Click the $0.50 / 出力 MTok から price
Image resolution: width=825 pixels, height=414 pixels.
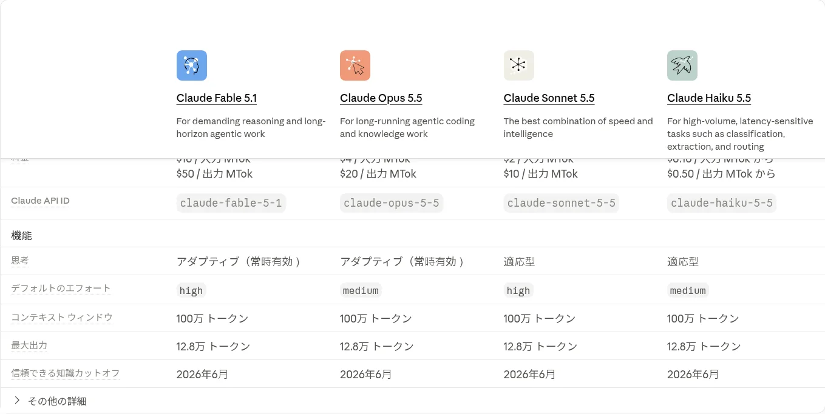point(721,174)
